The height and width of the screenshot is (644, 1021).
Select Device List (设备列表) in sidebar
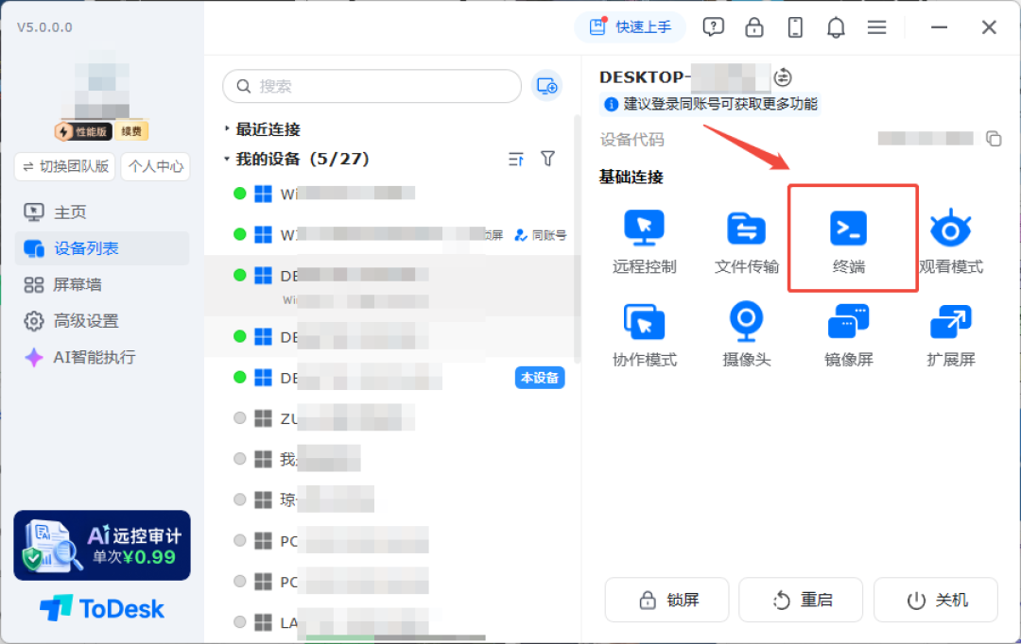101,248
